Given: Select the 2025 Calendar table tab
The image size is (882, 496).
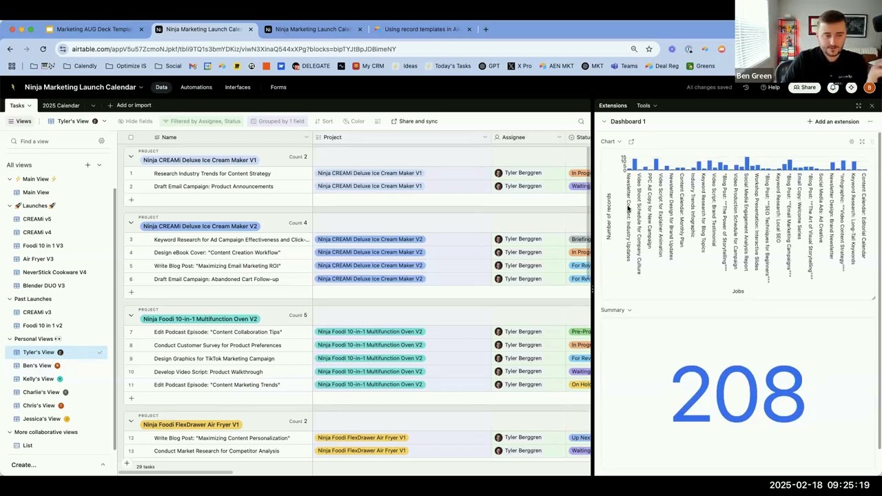Looking at the screenshot, I should (x=61, y=105).
